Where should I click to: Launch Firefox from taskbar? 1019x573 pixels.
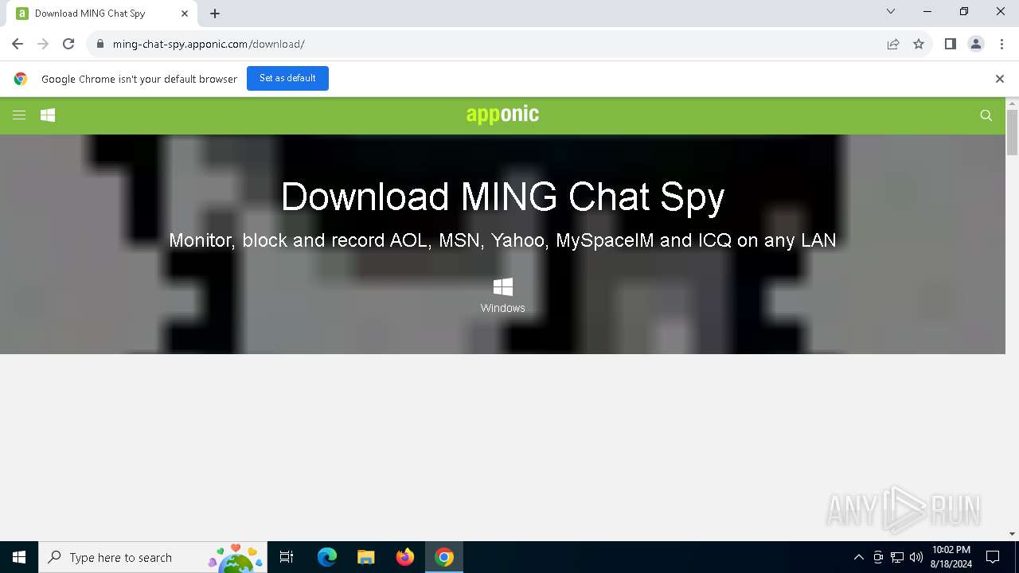tap(405, 557)
